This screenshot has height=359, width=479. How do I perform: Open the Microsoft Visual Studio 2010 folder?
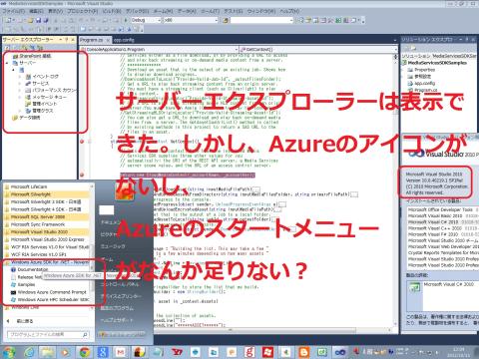(x=39, y=232)
